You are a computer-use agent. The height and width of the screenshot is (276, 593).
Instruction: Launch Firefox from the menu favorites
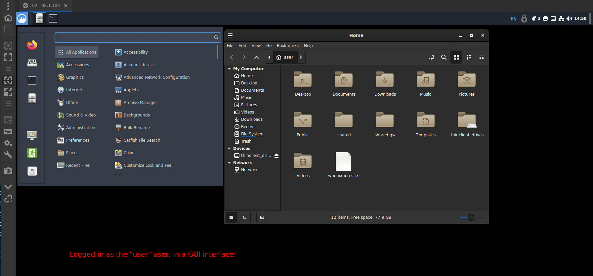32,45
